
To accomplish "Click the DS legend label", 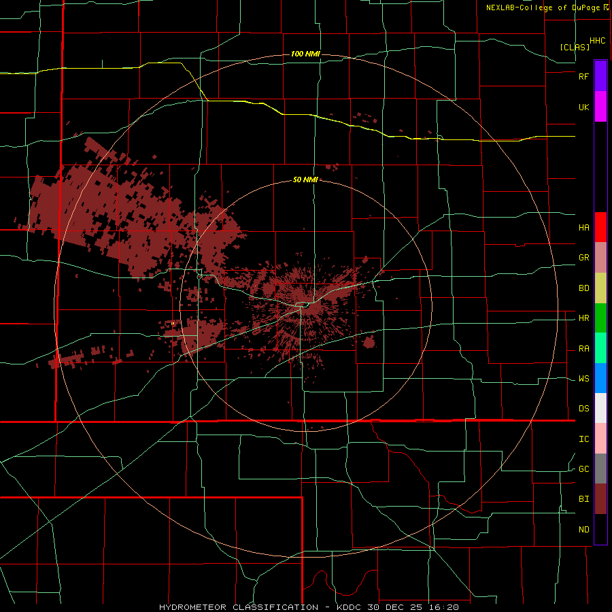I will tap(583, 409).
